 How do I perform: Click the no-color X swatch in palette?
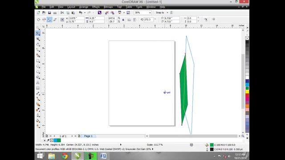[247, 38]
